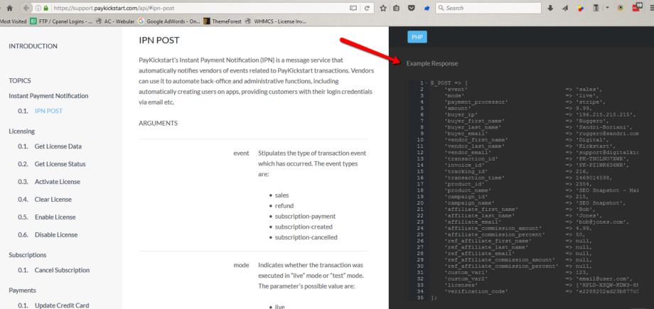The image size is (654, 309).
Task: Navigate to IPN POST sidebar link
Action: [x=48, y=111]
